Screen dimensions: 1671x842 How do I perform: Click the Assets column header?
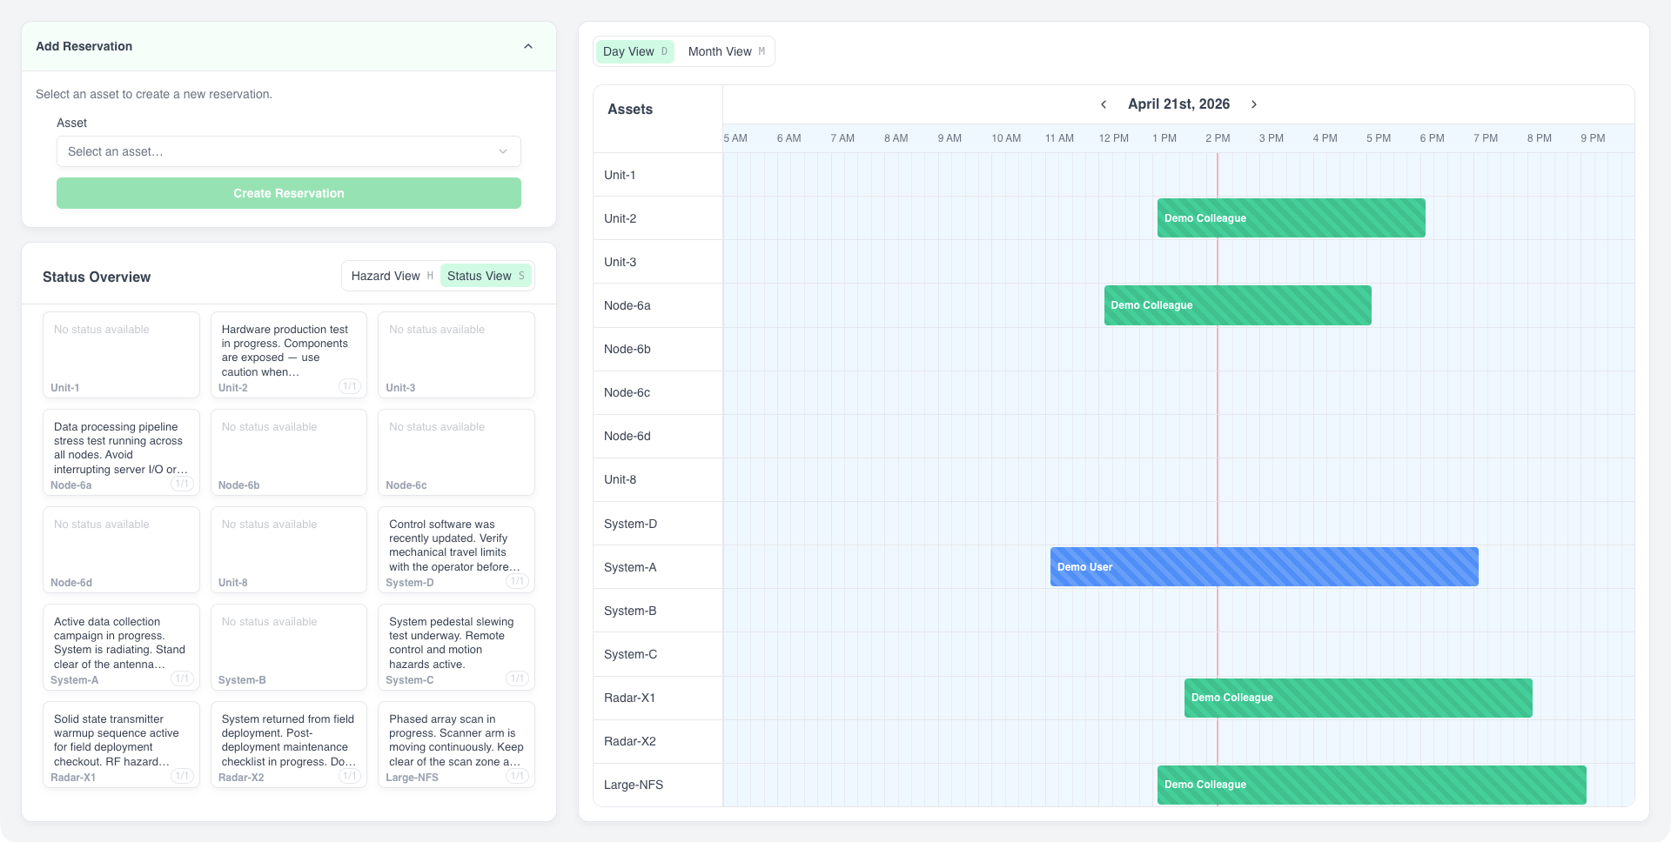630,110
